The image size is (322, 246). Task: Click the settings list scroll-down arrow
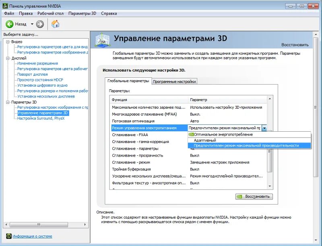(x=270, y=186)
